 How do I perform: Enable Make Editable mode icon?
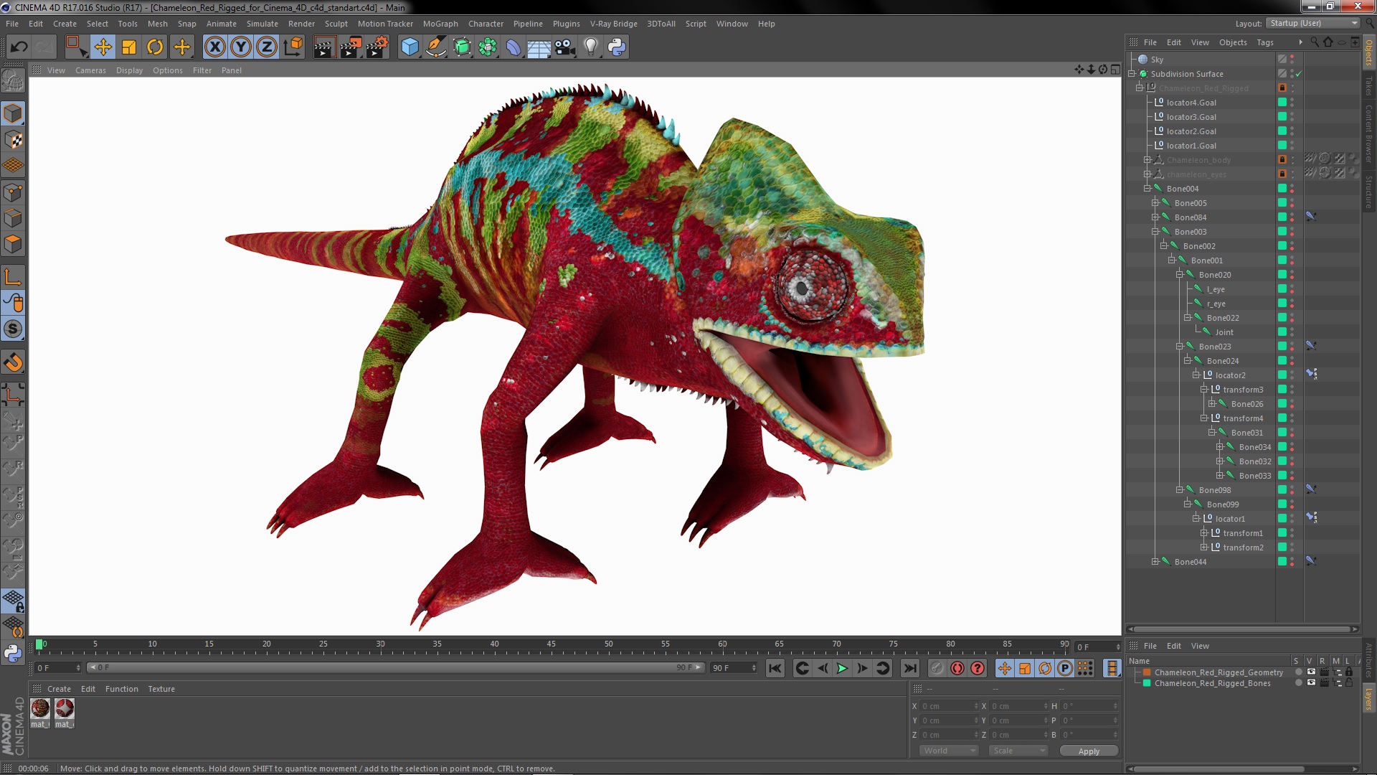coord(13,81)
